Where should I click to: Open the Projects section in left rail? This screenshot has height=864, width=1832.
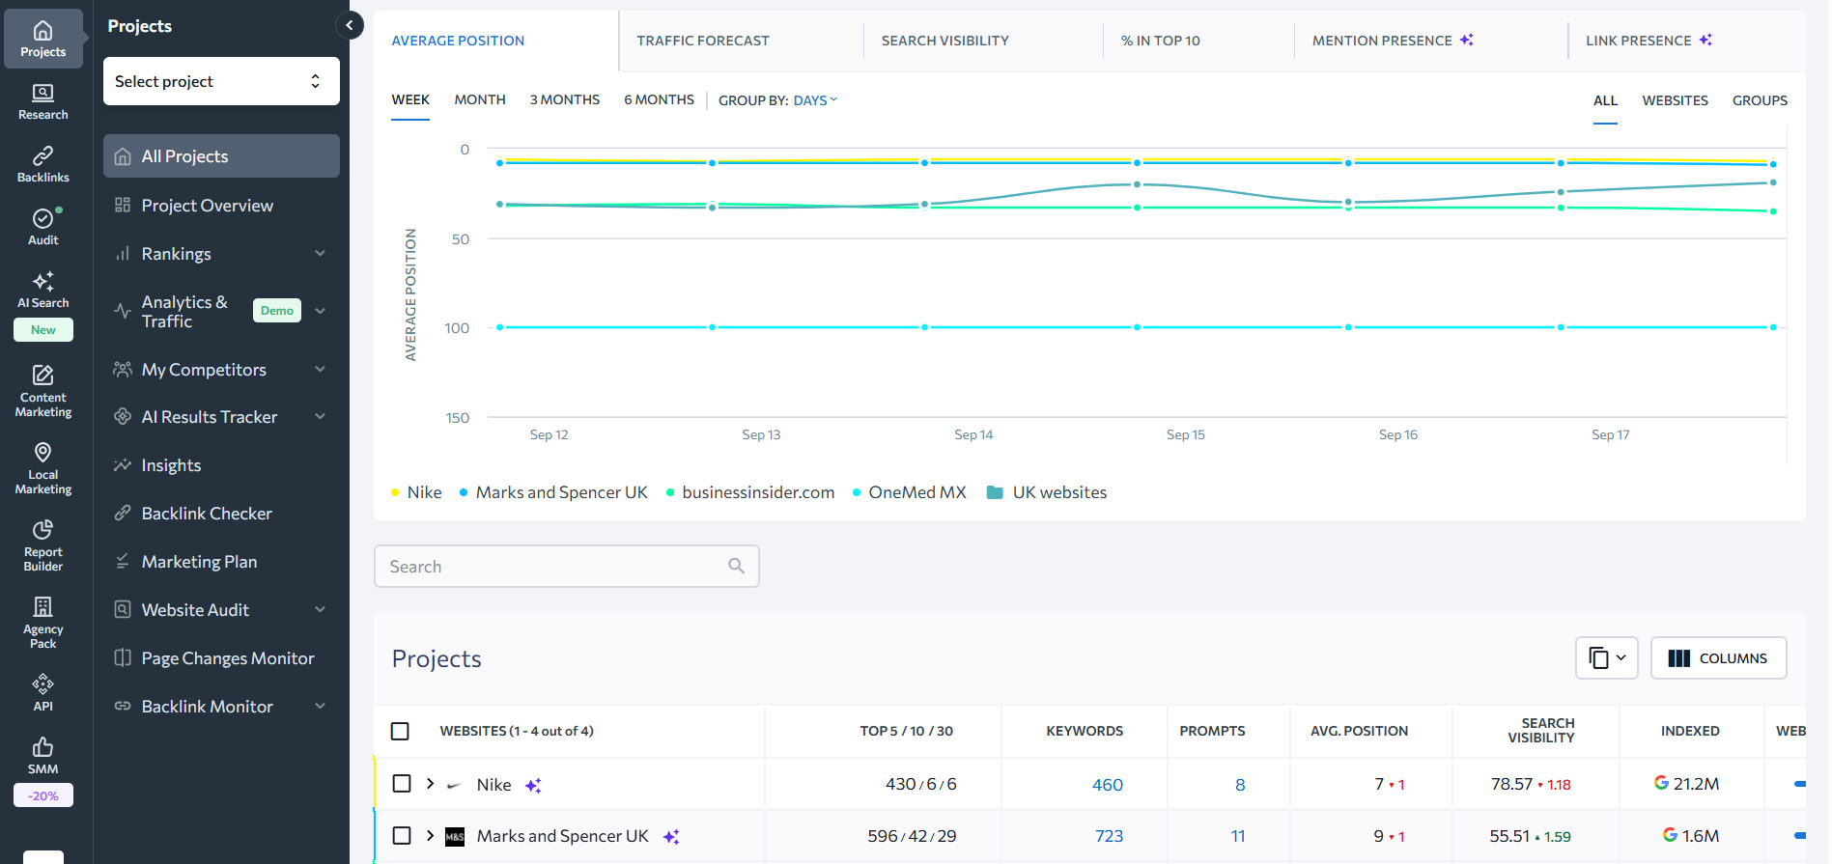click(x=43, y=40)
